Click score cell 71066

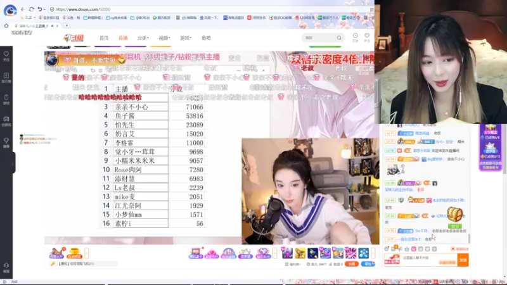(188, 107)
